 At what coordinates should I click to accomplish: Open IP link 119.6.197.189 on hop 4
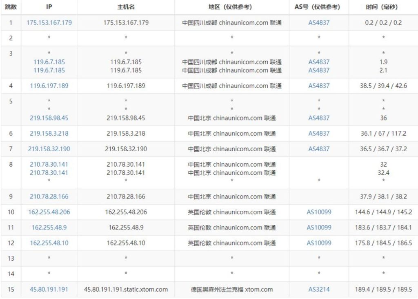49,86
